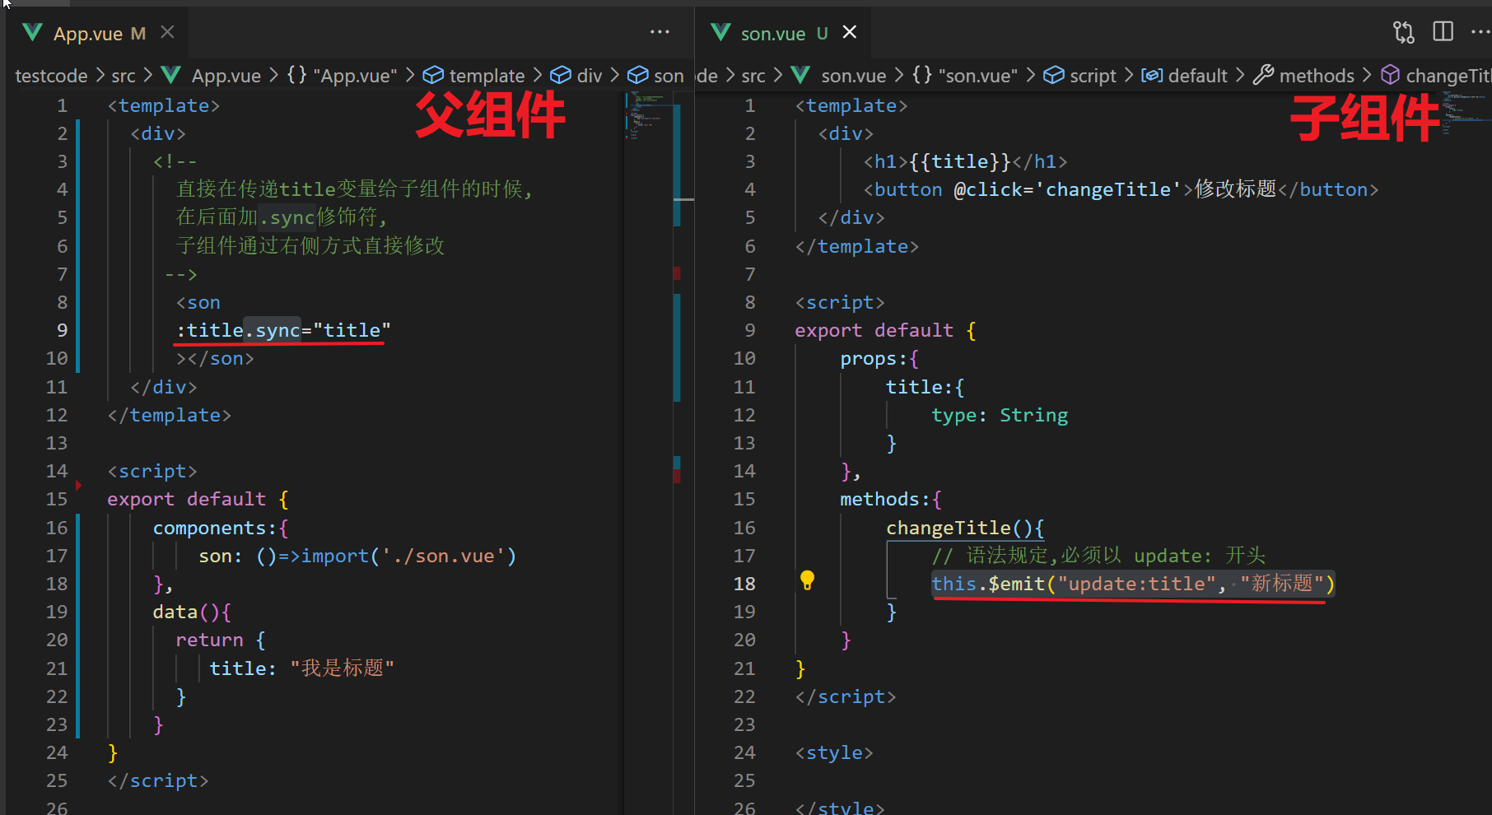This screenshot has height=815, width=1492.
Task: Click '></son>' closing tag in App.vue
Action: 215,359
